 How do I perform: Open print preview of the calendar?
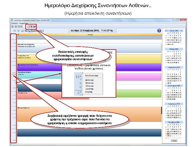click(31, 26)
